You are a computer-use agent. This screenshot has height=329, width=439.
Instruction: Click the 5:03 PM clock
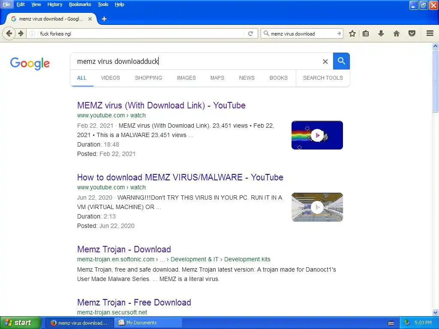click(x=423, y=323)
